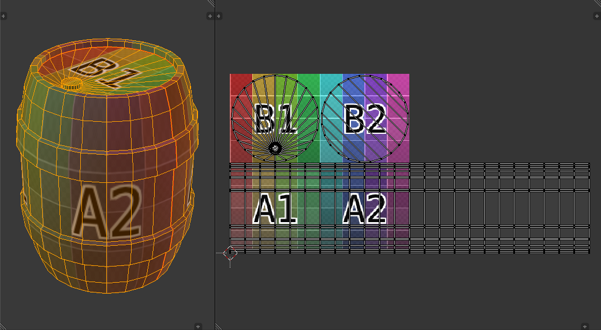Click the UV editor's bottom-left area split corner
The image size is (601, 330).
click(218, 327)
